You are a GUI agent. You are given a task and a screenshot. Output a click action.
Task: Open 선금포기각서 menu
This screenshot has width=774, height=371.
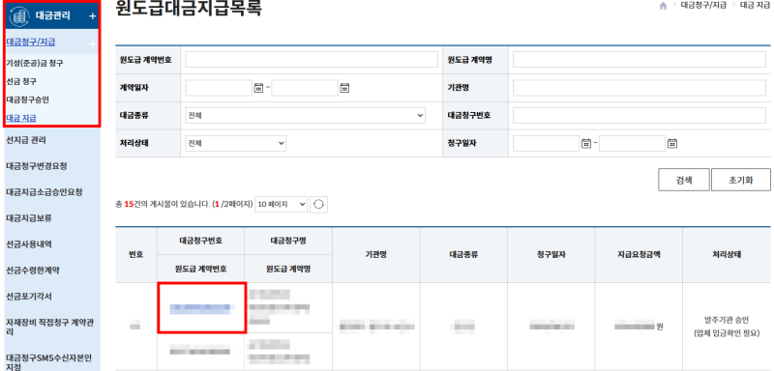(x=29, y=296)
